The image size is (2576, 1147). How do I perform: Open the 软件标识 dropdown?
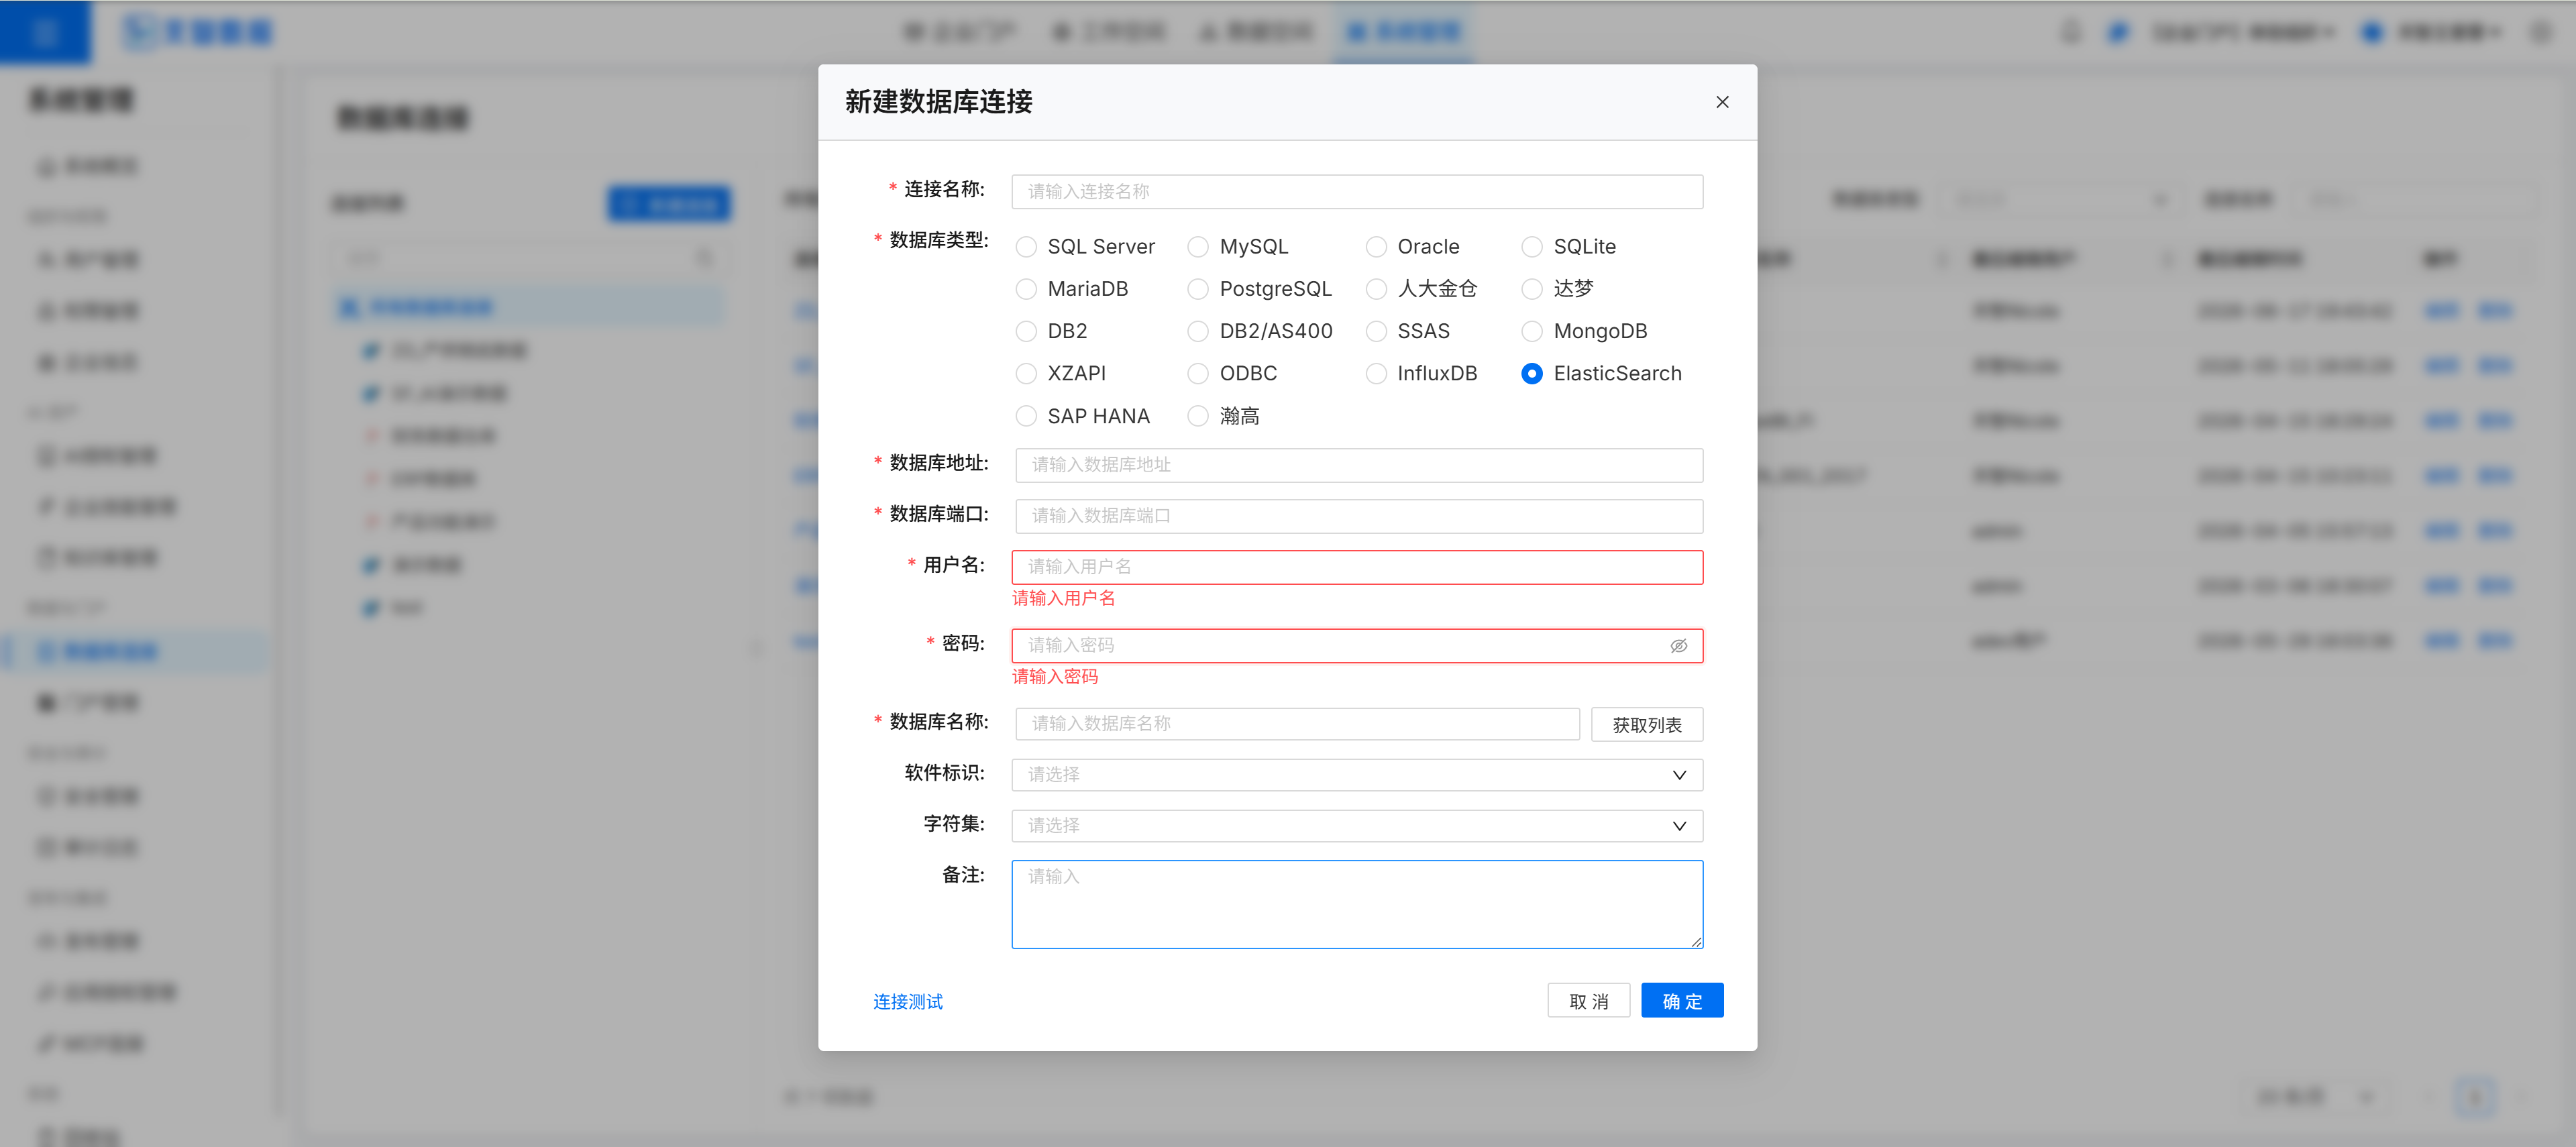[1357, 775]
